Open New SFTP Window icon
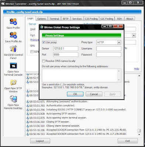This screenshot has height=147, width=145. [x=13, y=82]
